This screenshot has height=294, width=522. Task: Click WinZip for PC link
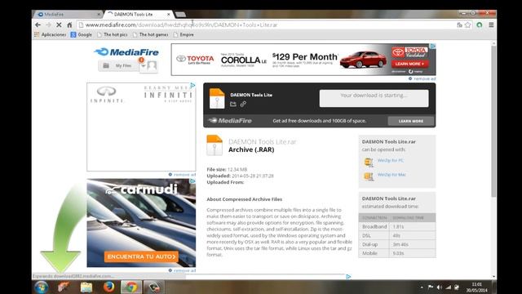pyautogui.click(x=391, y=160)
